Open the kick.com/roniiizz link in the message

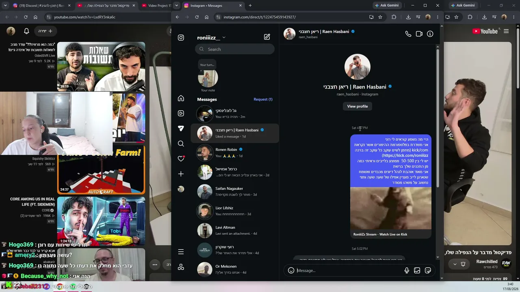405,155
